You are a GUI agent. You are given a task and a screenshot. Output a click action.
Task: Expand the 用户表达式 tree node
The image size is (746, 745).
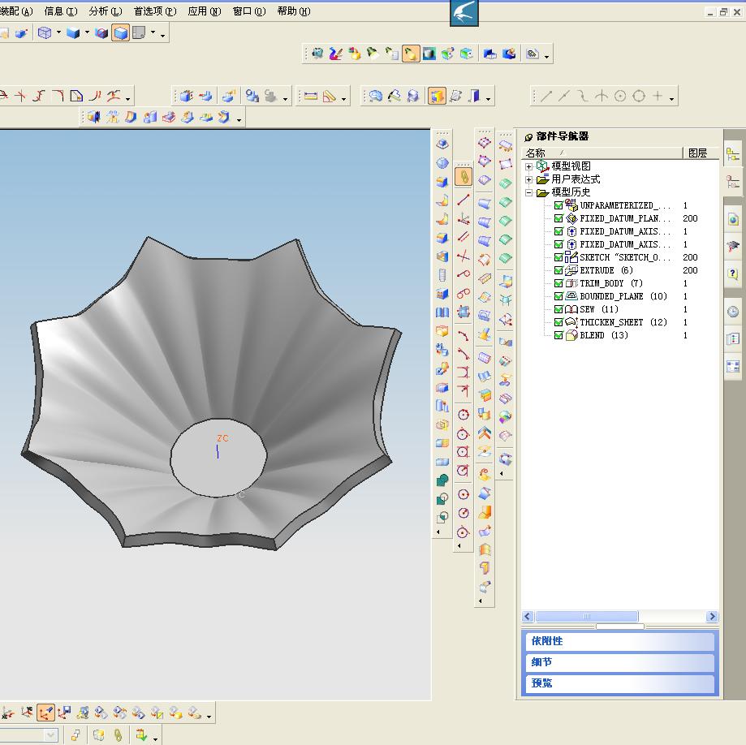point(529,179)
